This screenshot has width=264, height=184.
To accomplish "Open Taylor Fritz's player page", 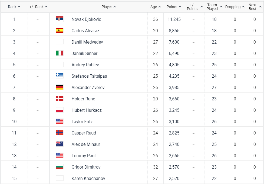I will (82, 121).
